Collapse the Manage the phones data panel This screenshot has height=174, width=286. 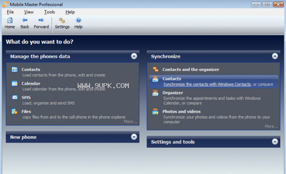(x=134, y=56)
